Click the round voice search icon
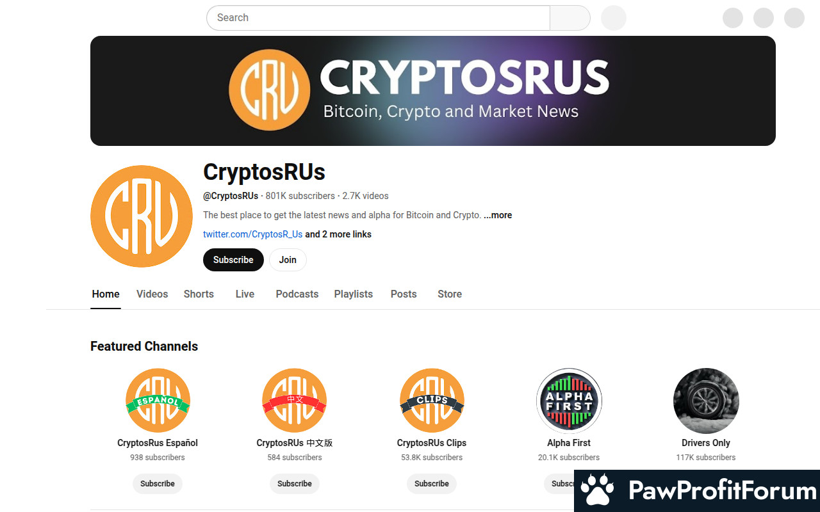820x512 pixels. [x=614, y=18]
